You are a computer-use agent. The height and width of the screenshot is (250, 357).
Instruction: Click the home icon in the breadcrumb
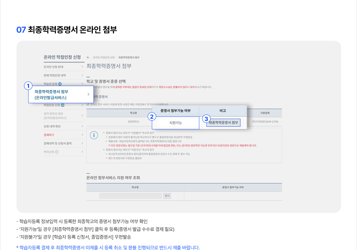[88, 57]
